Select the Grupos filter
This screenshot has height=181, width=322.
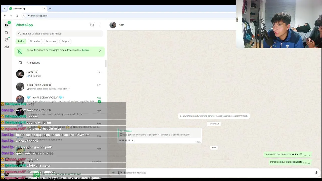click(65, 41)
